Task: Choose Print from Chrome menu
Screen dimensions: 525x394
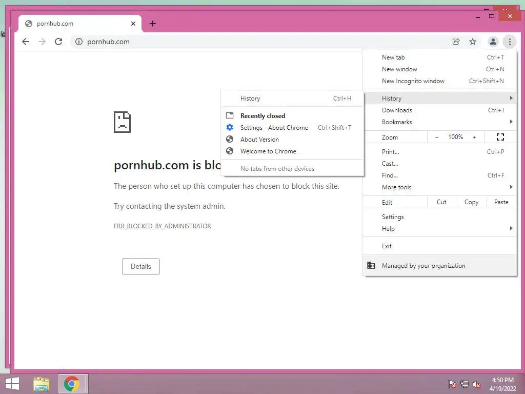Action: click(x=439, y=151)
